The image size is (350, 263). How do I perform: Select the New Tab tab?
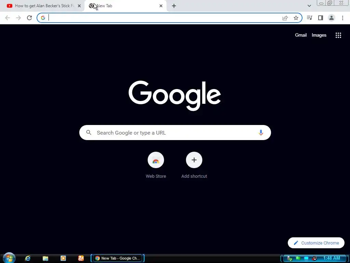tap(125, 6)
